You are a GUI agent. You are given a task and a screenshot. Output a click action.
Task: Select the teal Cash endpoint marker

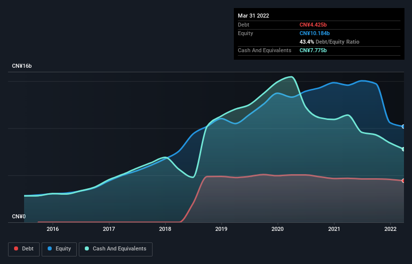[x=403, y=149]
